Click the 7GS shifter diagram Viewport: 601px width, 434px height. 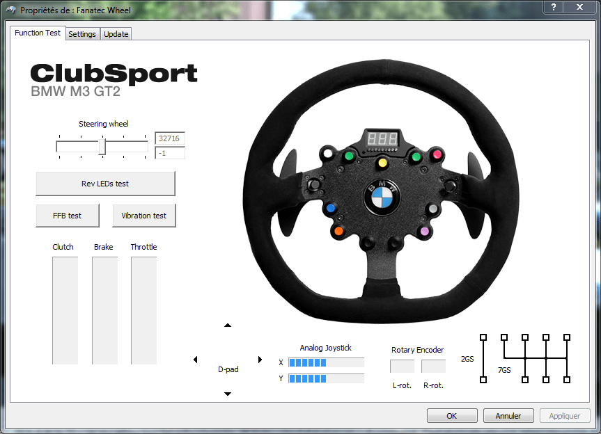(x=536, y=358)
